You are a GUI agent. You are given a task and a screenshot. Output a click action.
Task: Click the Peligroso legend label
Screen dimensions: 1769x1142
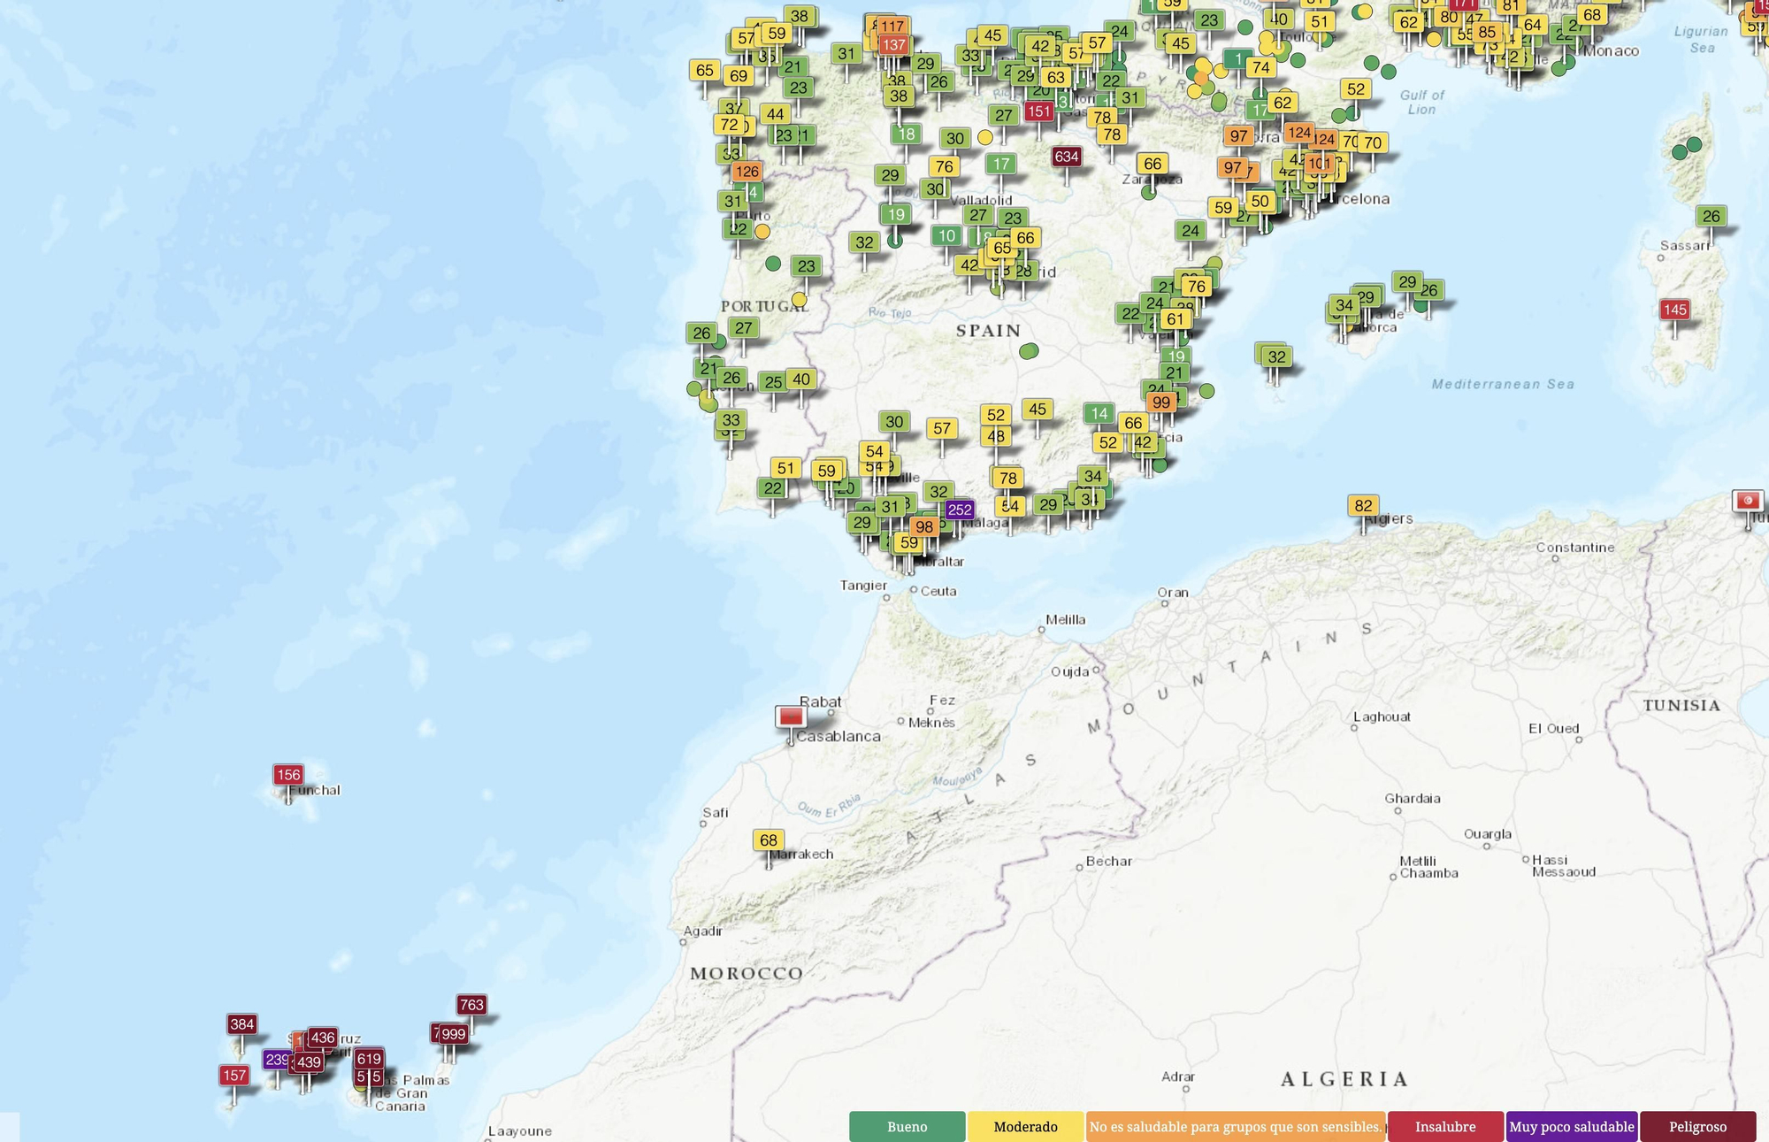[x=1699, y=1127]
